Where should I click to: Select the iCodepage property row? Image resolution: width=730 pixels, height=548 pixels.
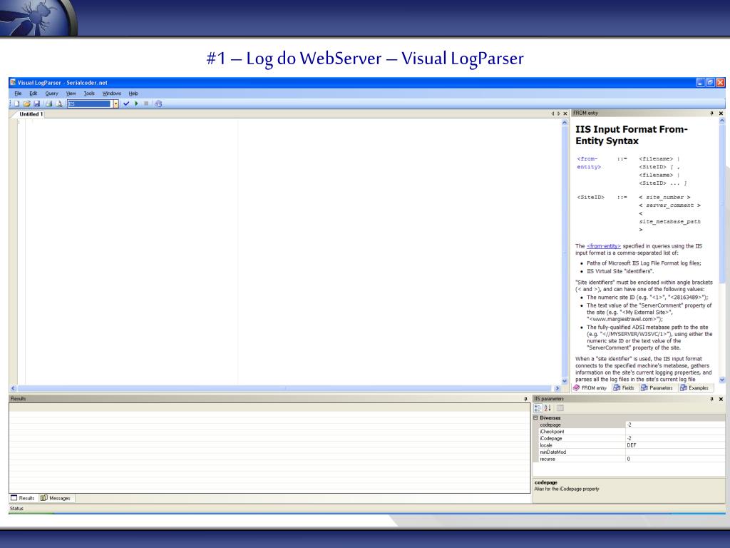coord(629,439)
